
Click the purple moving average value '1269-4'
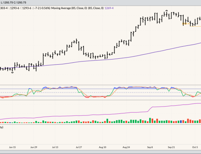click(x=109, y=8)
